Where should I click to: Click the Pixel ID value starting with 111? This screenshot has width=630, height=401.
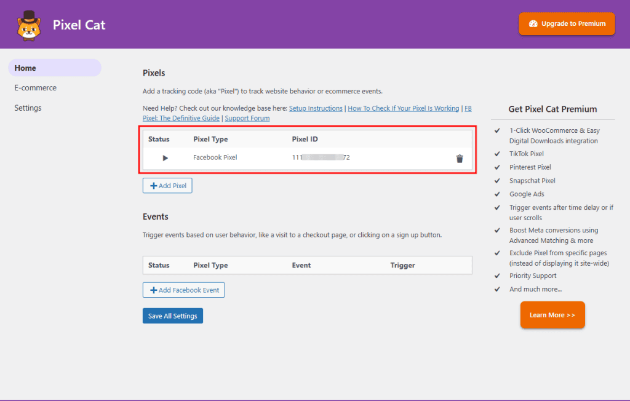pos(321,157)
